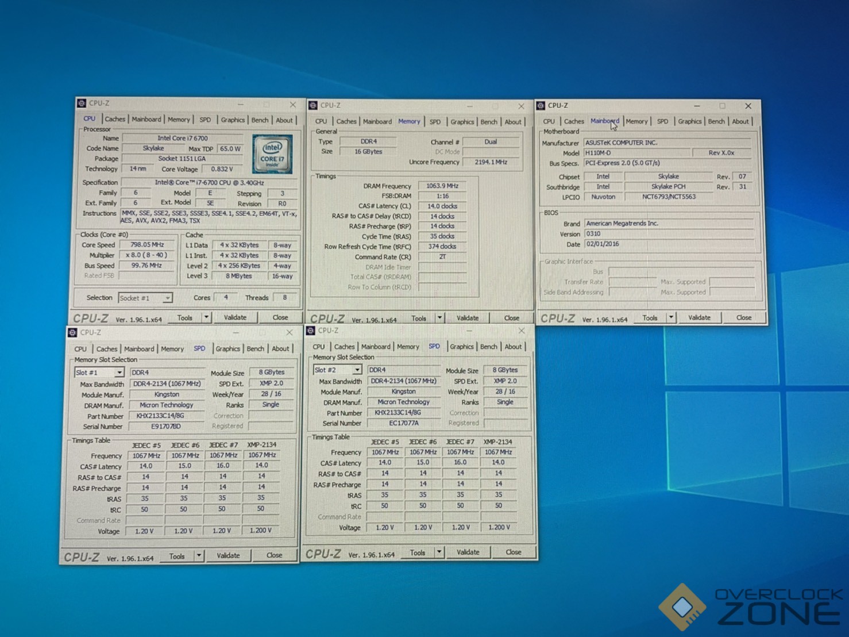The height and width of the screenshot is (637, 849).
Task: Click the Tools button in the DDR4 timings window
Action: (x=419, y=318)
